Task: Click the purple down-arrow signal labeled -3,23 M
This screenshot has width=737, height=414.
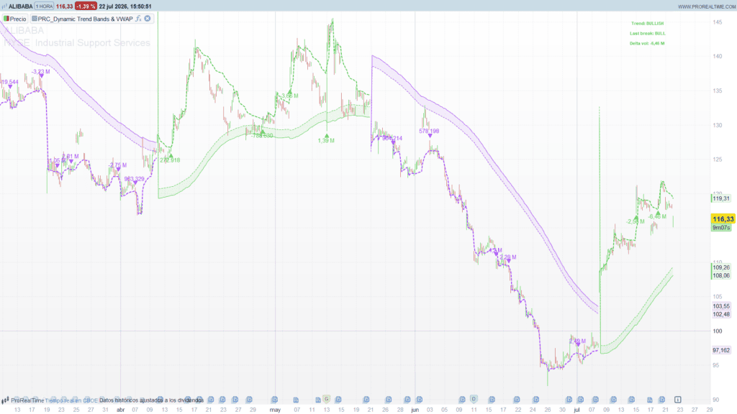Action: [x=41, y=76]
